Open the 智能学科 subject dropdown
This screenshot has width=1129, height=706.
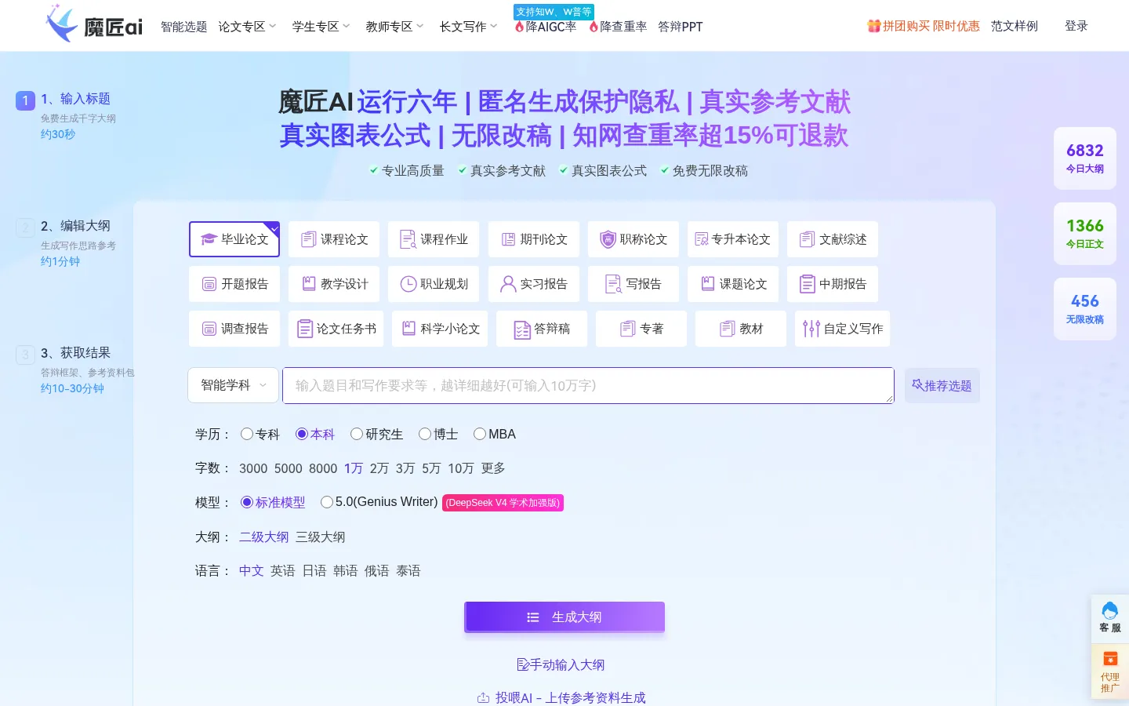[x=234, y=385]
